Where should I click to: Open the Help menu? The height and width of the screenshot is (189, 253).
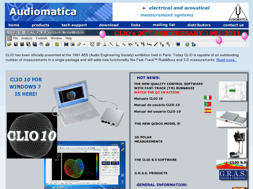tap(69, 38)
